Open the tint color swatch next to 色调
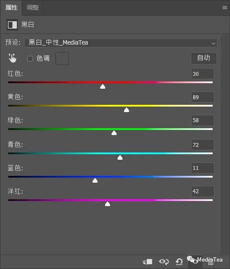Screen dimensions: 230x269 point(62,58)
